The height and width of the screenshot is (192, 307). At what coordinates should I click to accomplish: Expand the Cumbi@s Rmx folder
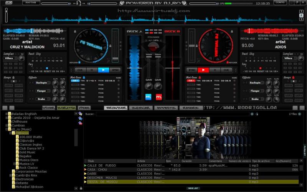point(11,175)
